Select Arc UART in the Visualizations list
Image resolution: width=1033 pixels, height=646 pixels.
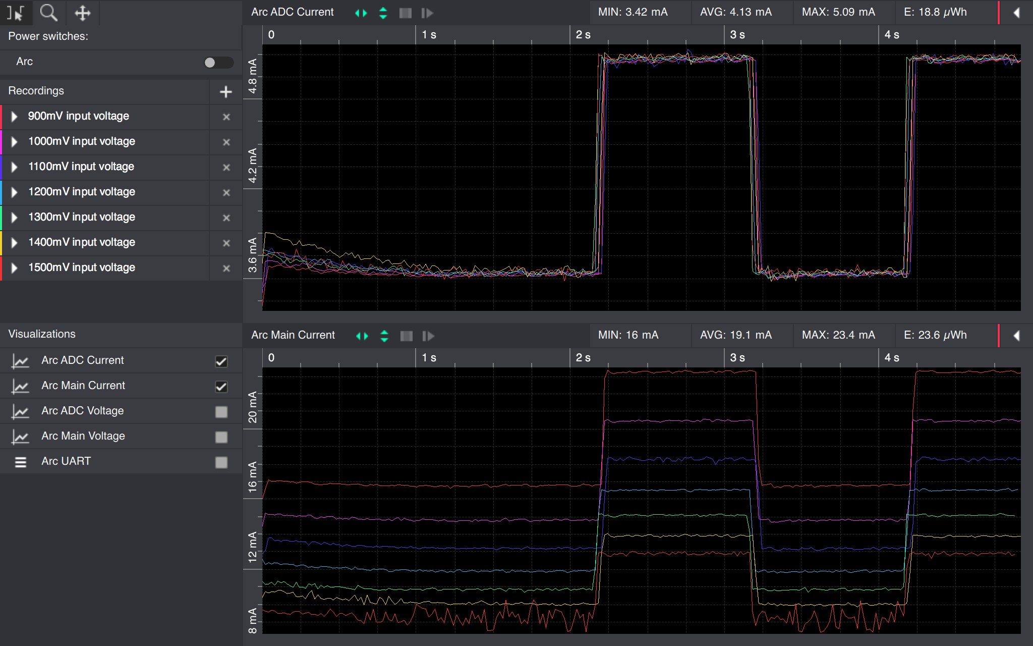point(66,461)
